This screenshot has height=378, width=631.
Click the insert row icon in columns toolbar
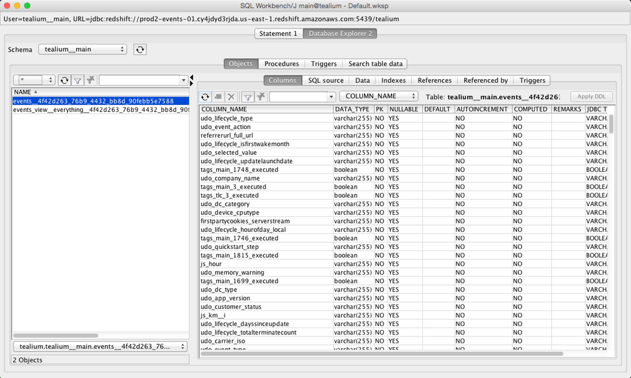tap(218, 97)
